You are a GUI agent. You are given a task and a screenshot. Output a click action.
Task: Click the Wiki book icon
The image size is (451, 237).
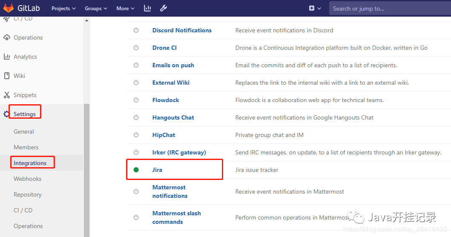pyautogui.click(x=7, y=76)
